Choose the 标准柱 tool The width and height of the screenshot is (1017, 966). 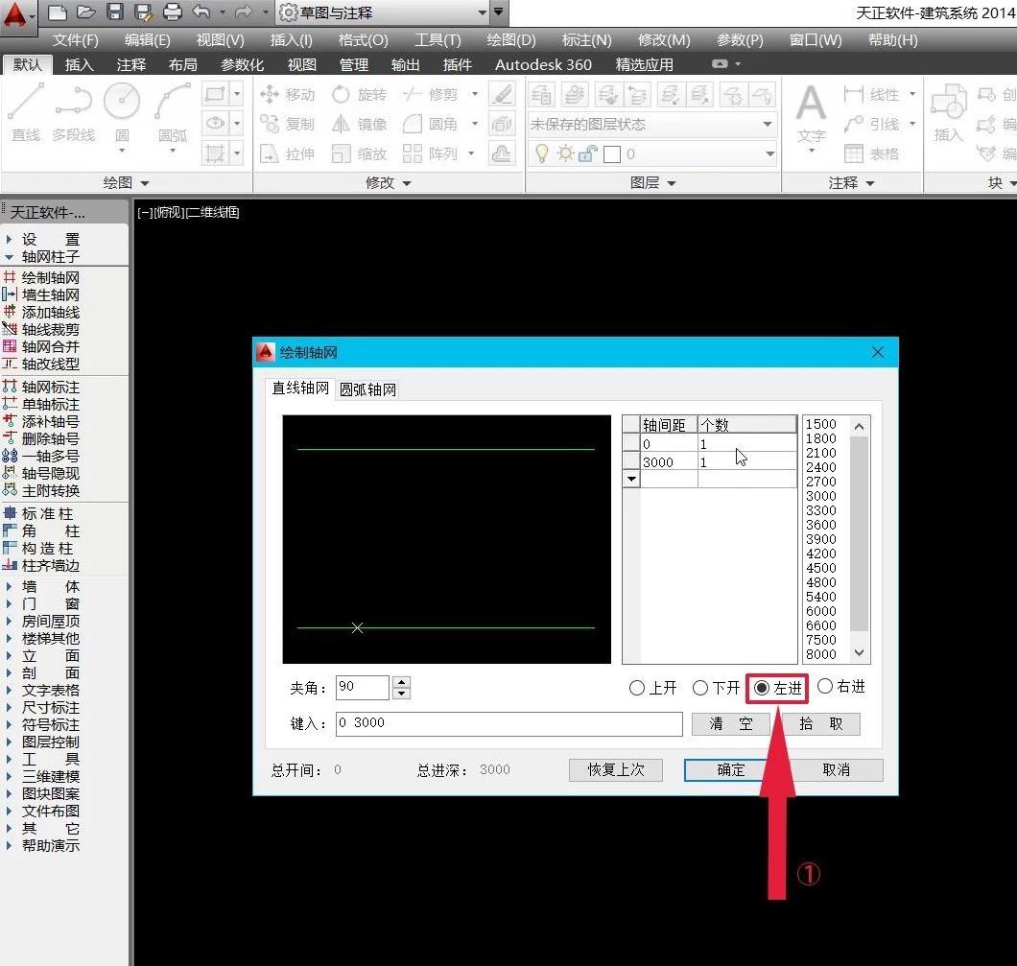pyautogui.click(x=50, y=513)
